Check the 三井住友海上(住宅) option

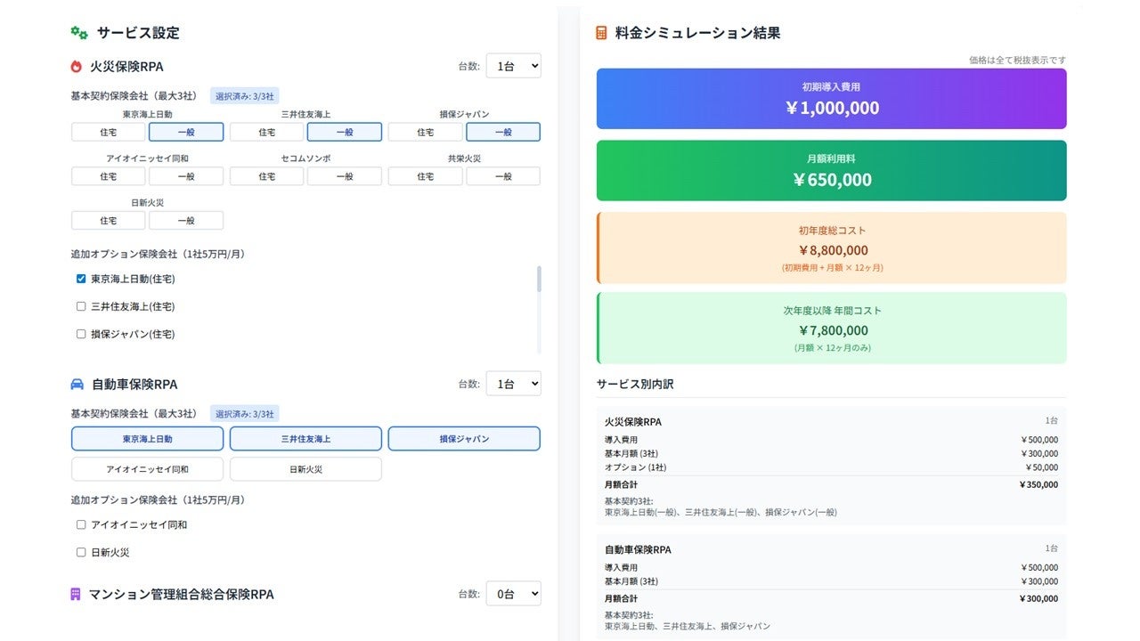(x=81, y=306)
